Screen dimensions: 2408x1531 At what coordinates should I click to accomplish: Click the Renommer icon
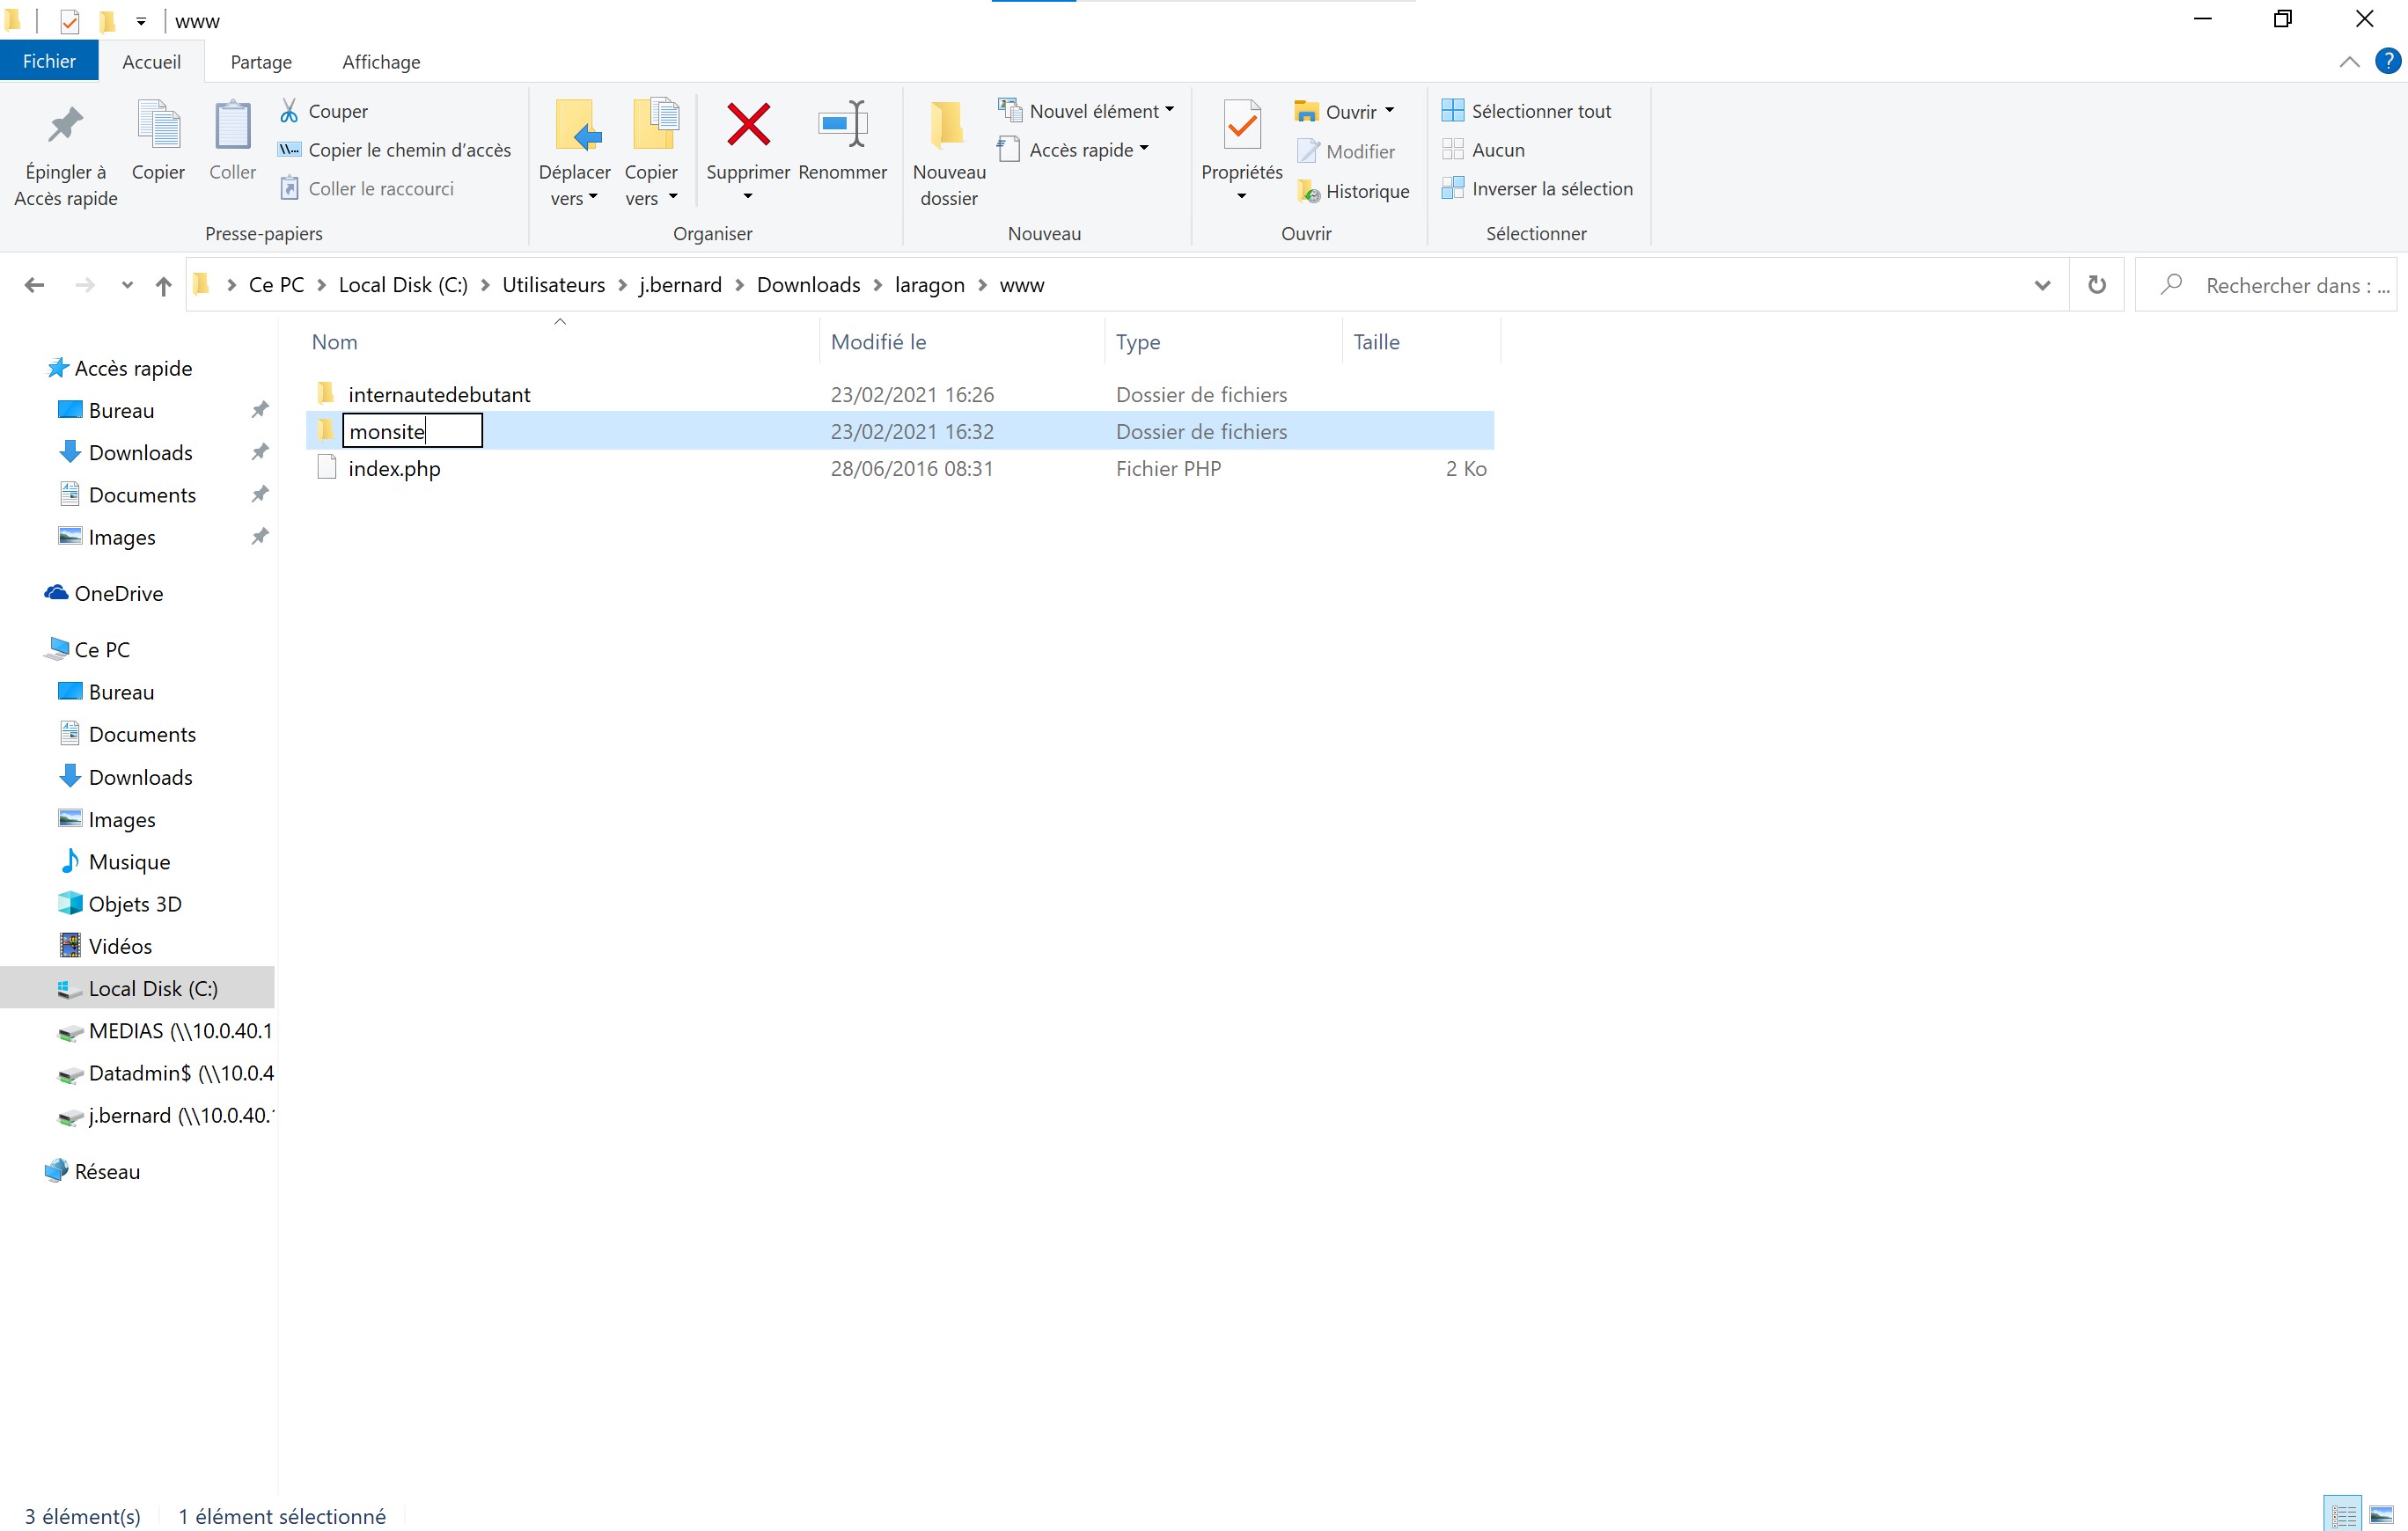coord(843,125)
